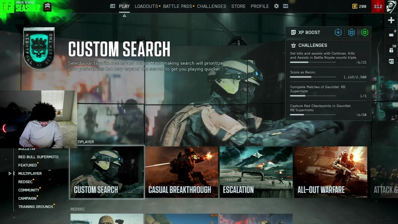Click the REDSEC section header above lower tiles

77,209
